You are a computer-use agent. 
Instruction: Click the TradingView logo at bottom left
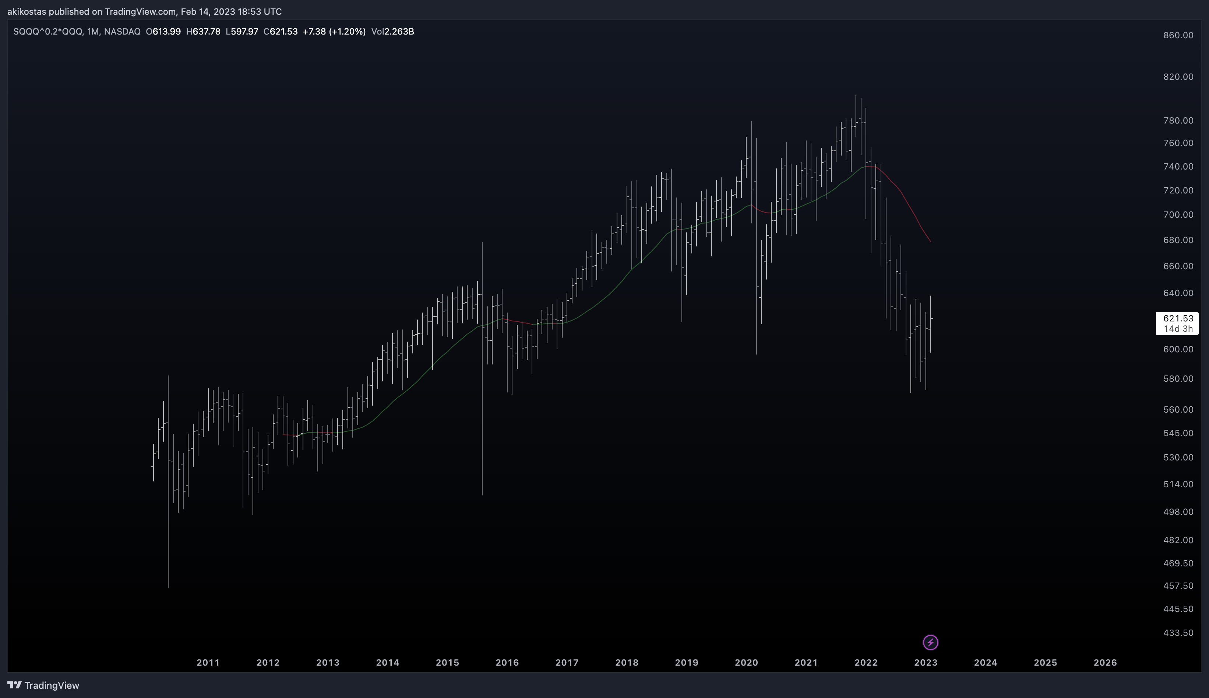point(43,685)
